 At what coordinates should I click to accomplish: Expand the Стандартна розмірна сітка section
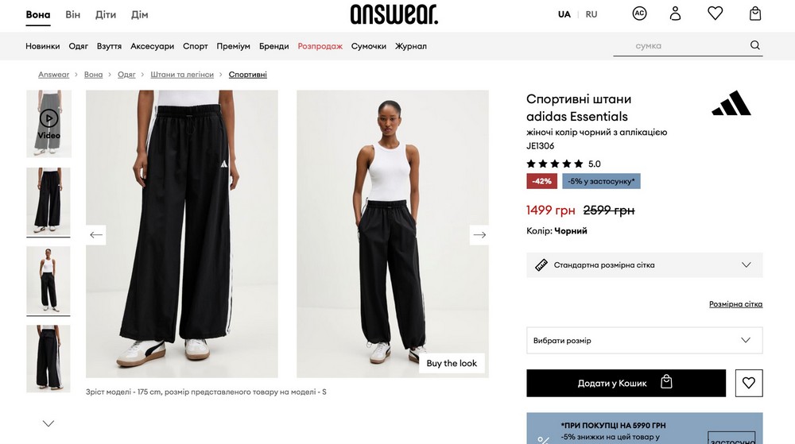[x=645, y=264]
